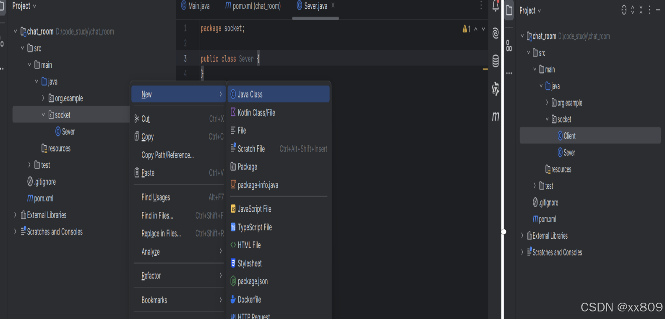Open the Database tool window icon

[495, 61]
